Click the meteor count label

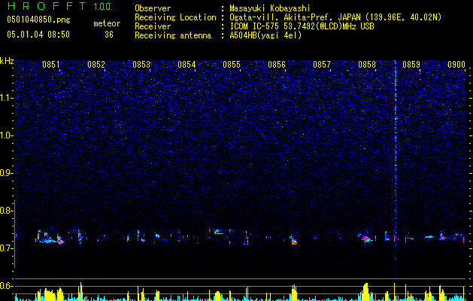pos(107,23)
